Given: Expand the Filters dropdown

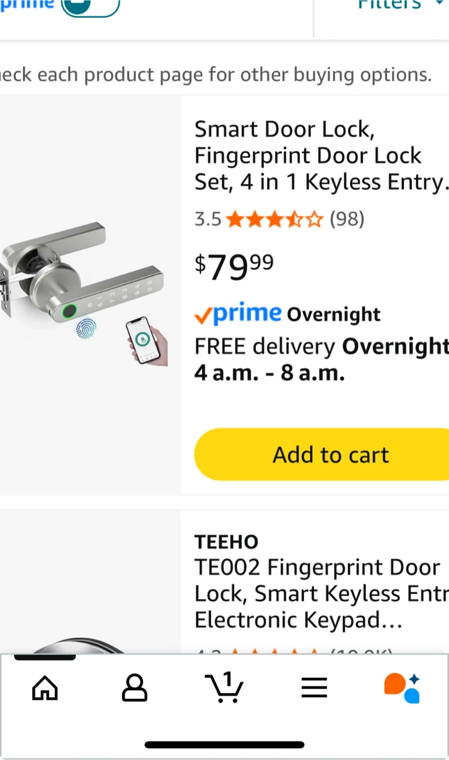Looking at the screenshot, I should [398, 5].
